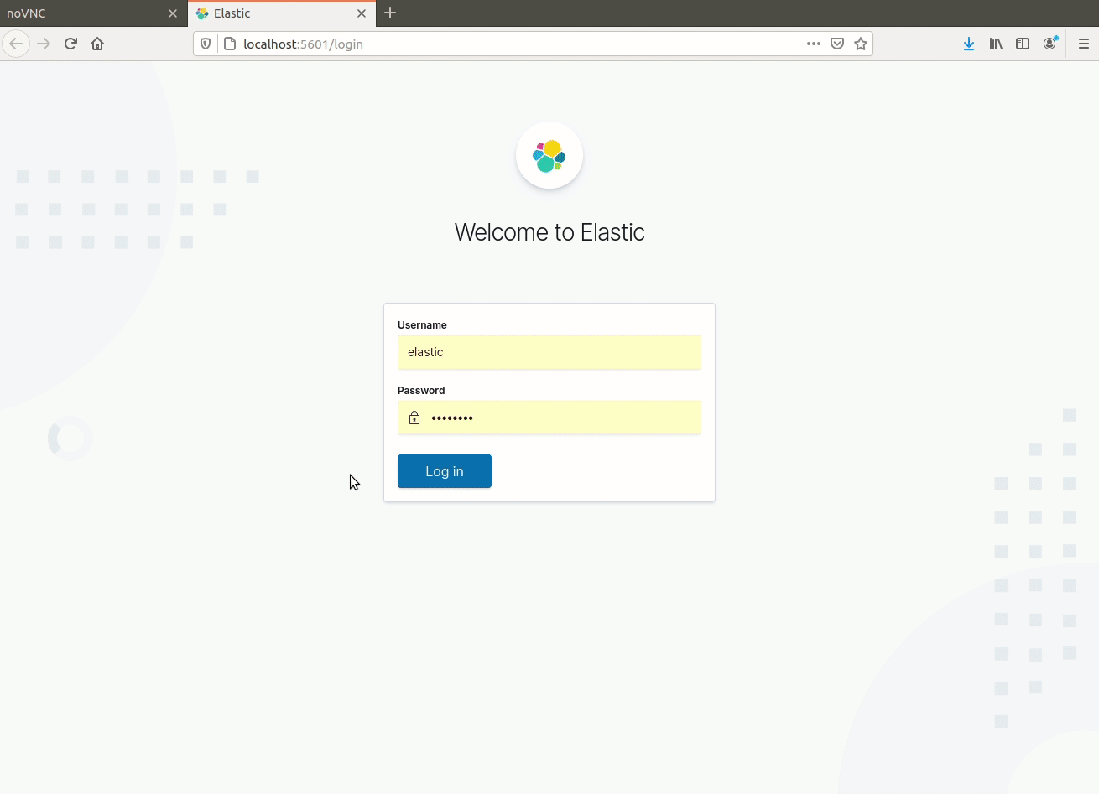Close the noVNC tab

tap(173, 13)
